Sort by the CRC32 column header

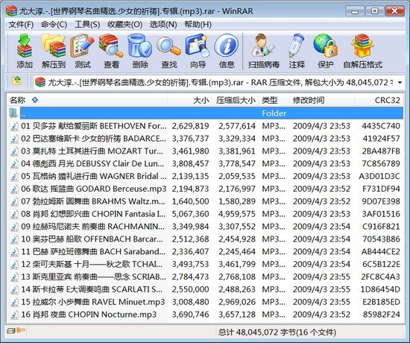(x=379, y=100)
